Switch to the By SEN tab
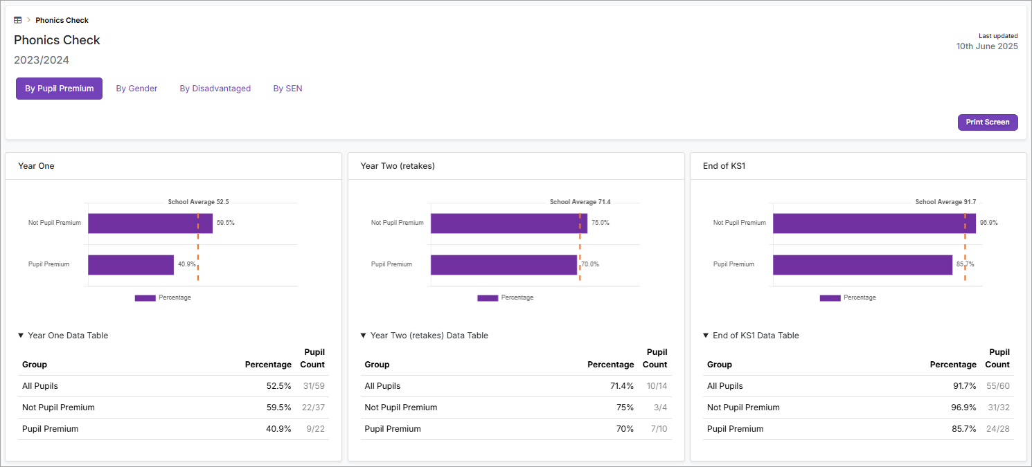The image size is (1032, 467). tap(287, 89)
